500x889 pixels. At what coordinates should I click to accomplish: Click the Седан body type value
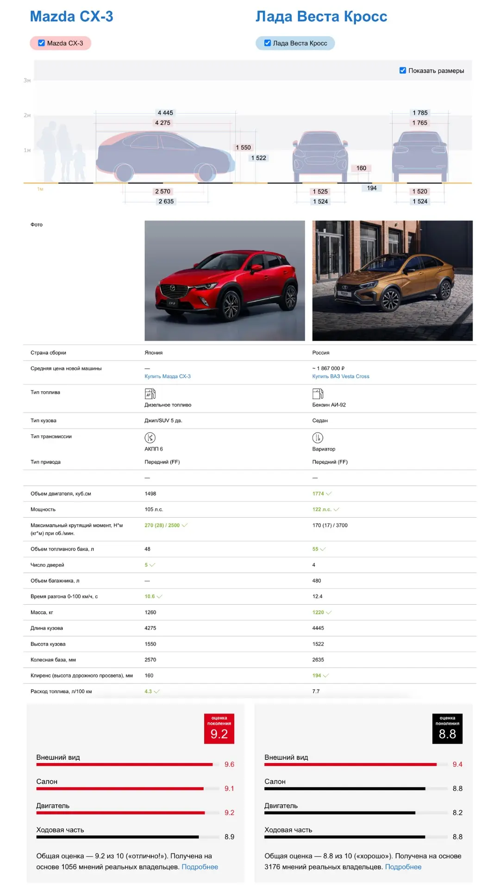coord(320,420)
